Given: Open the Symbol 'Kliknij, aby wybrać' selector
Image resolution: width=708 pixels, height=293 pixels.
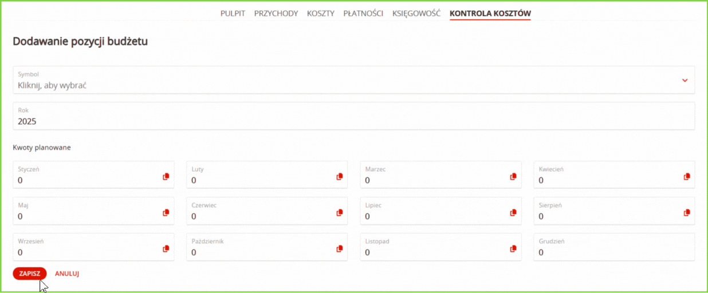Looking at the screenshot, I should click(x=354, y=80).
